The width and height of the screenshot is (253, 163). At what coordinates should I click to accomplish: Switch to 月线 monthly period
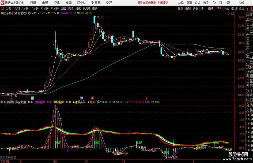[x=78, y=8]
